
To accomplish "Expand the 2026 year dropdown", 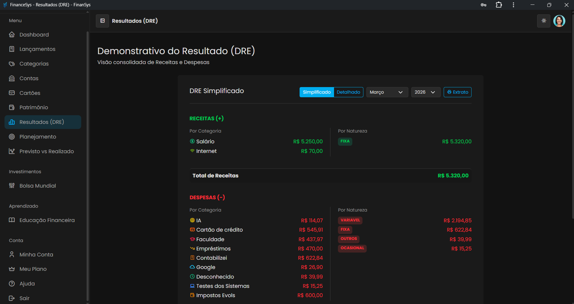I will pos(425,92).
